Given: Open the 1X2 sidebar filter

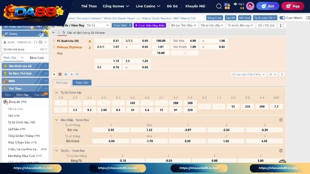Looking at the screenshot, I should (14, 116).
